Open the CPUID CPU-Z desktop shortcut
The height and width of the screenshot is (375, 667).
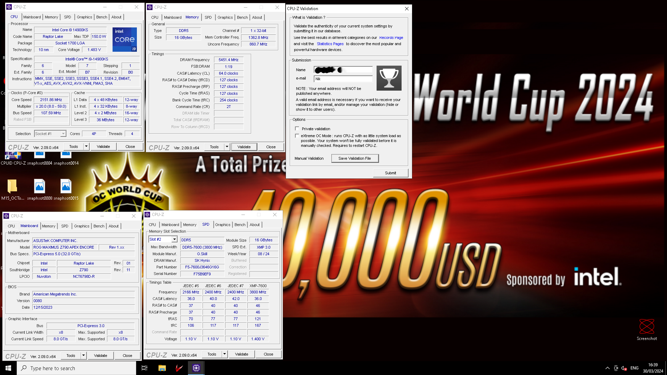(13, 159)
